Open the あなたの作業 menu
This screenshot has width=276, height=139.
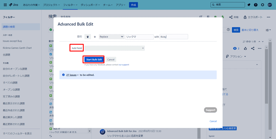(x=31, y=5)
